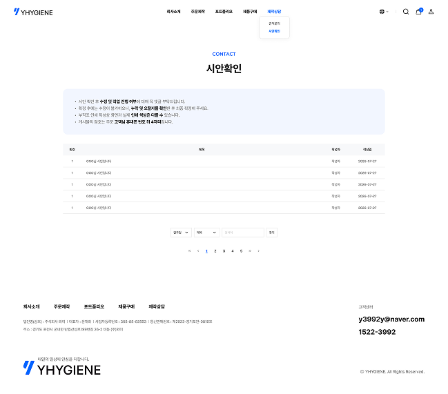The width and height of the screenshot is (448, 394).
Task: Select 견적문의 in the open submenu
Action: click(274, 23)
